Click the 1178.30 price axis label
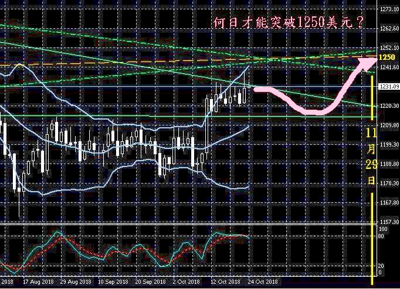 389,183
